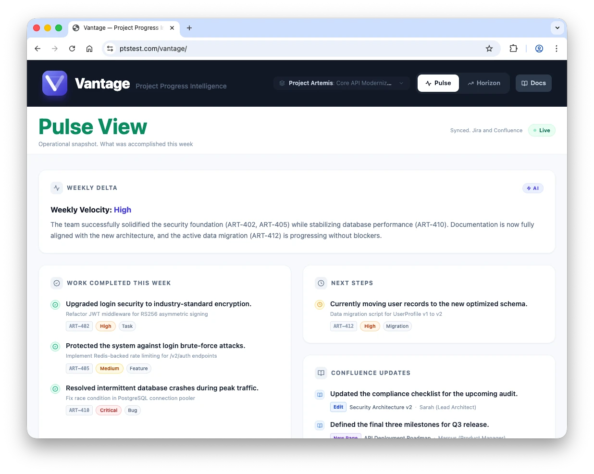This screenshot has width=594, height=474.
Task: Switch to the Horizon view
Action: (484, 83)
